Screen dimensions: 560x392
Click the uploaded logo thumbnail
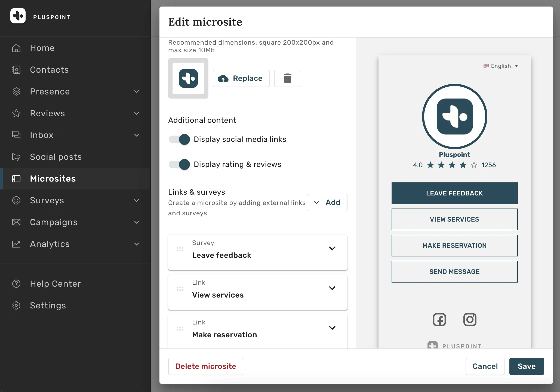pos(188,78)
